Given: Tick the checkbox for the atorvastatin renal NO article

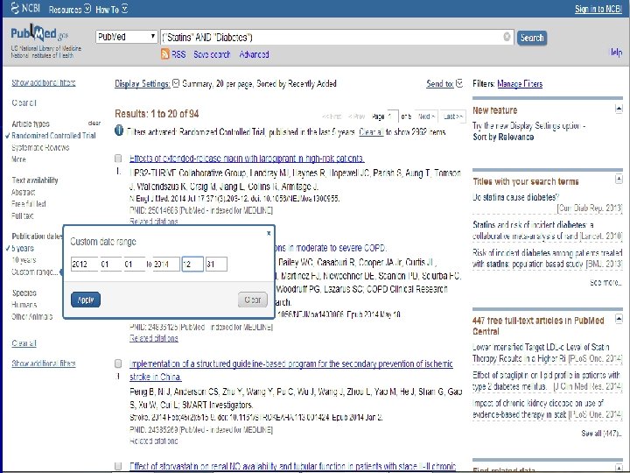Looking at the screenshot, I should pyautogui.click(x=118, y=466).
